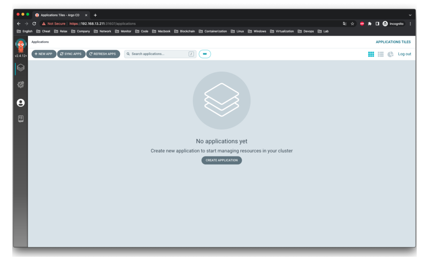Screen dimensions: 429x265
Task: Click CREATE APPLICATION button
Action: (x=222, y=160)
